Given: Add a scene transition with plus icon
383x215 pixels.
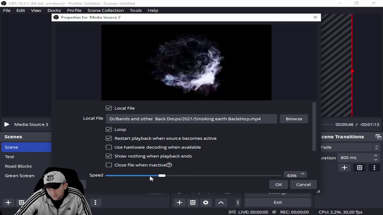Looking at the screenshot, I should click(x=344, y=168).
